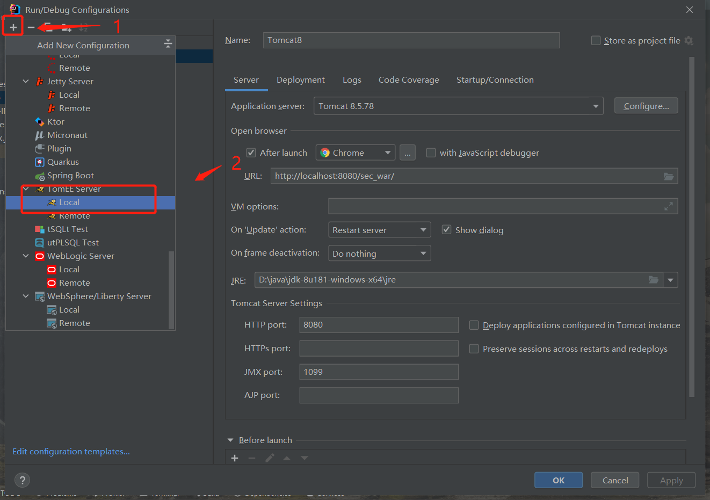The height and width of the screenshot is (500, 710).
Task: Collapse the Before launch section triangle
Action: click(230, 440)
